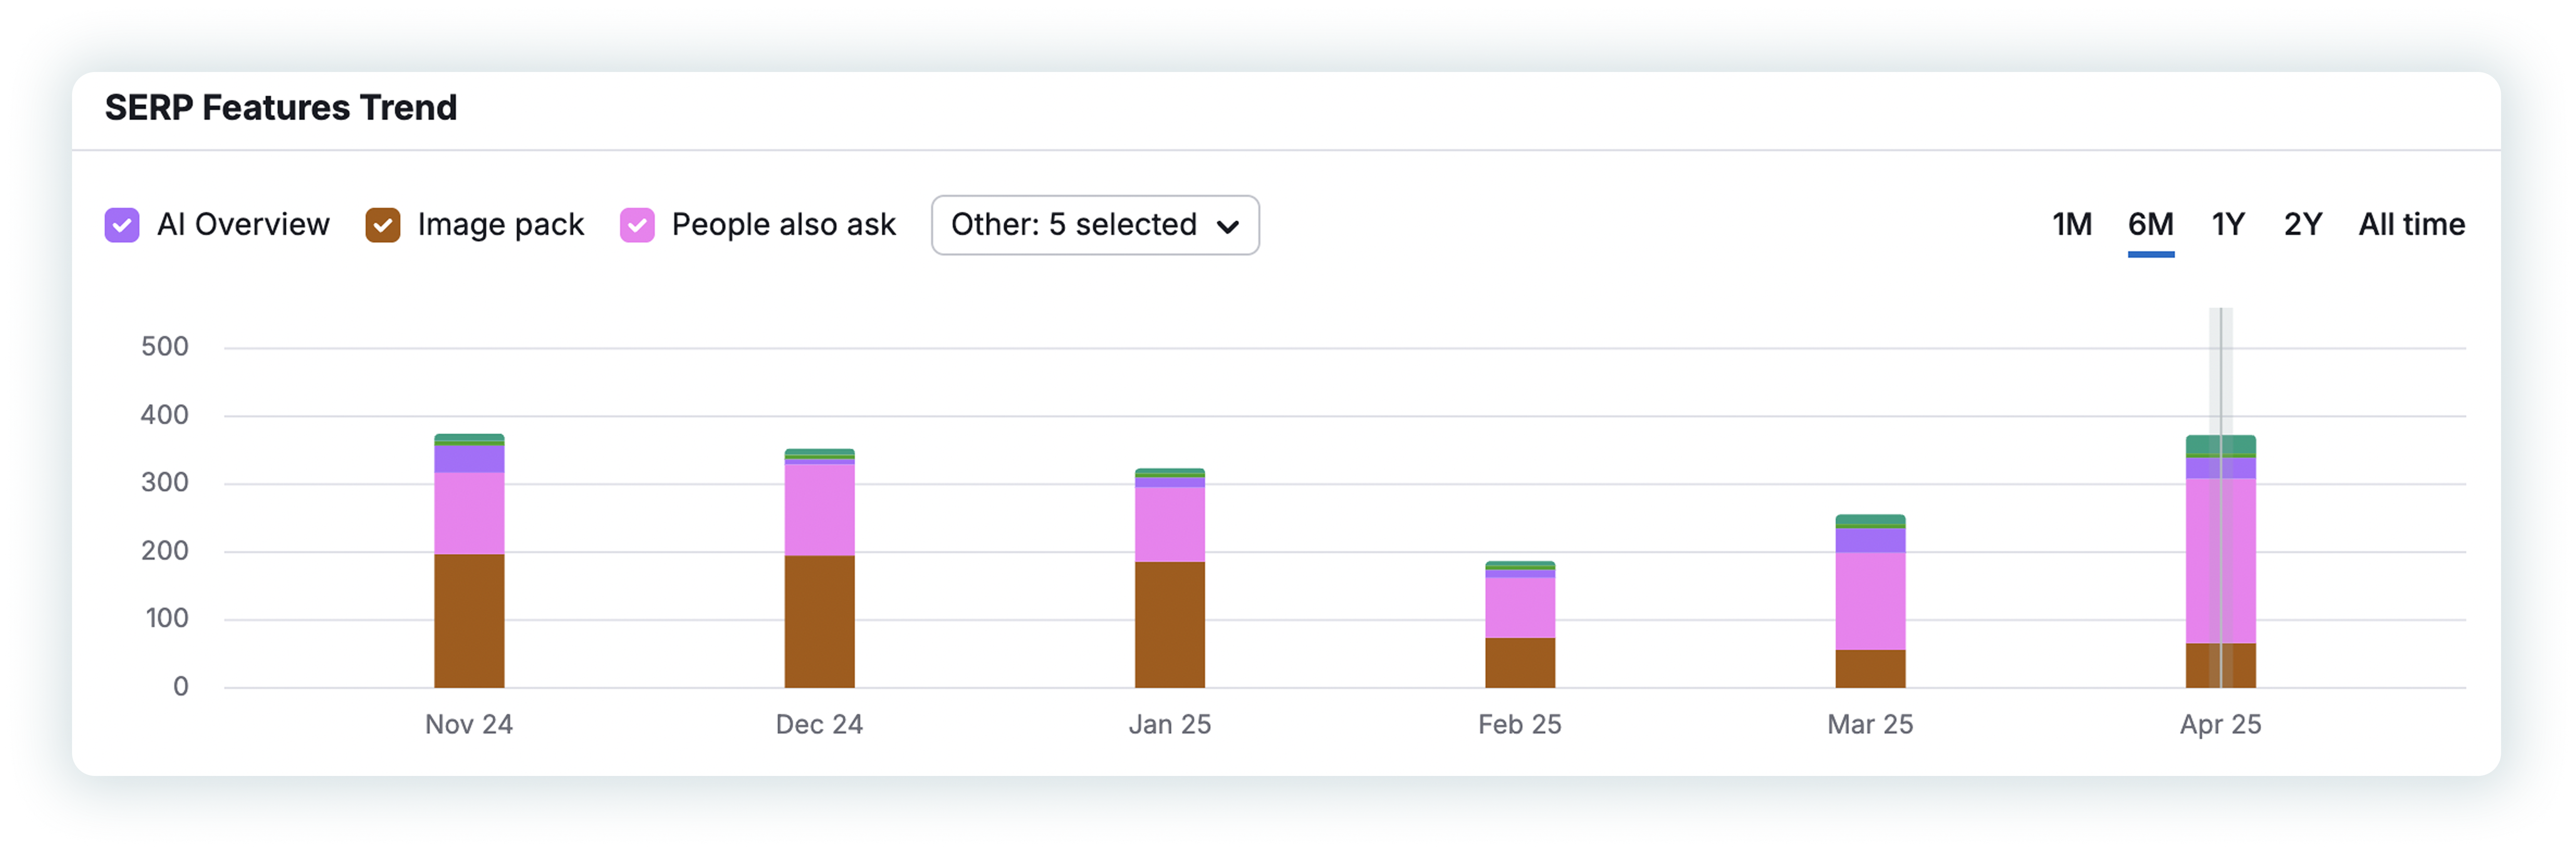The width and height of the screenshot is (2576, 851).
Task: Click the highlighted Apr 25 bar
Action: pos(2221,561)
